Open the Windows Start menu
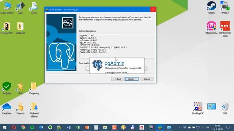 [4, 127]
